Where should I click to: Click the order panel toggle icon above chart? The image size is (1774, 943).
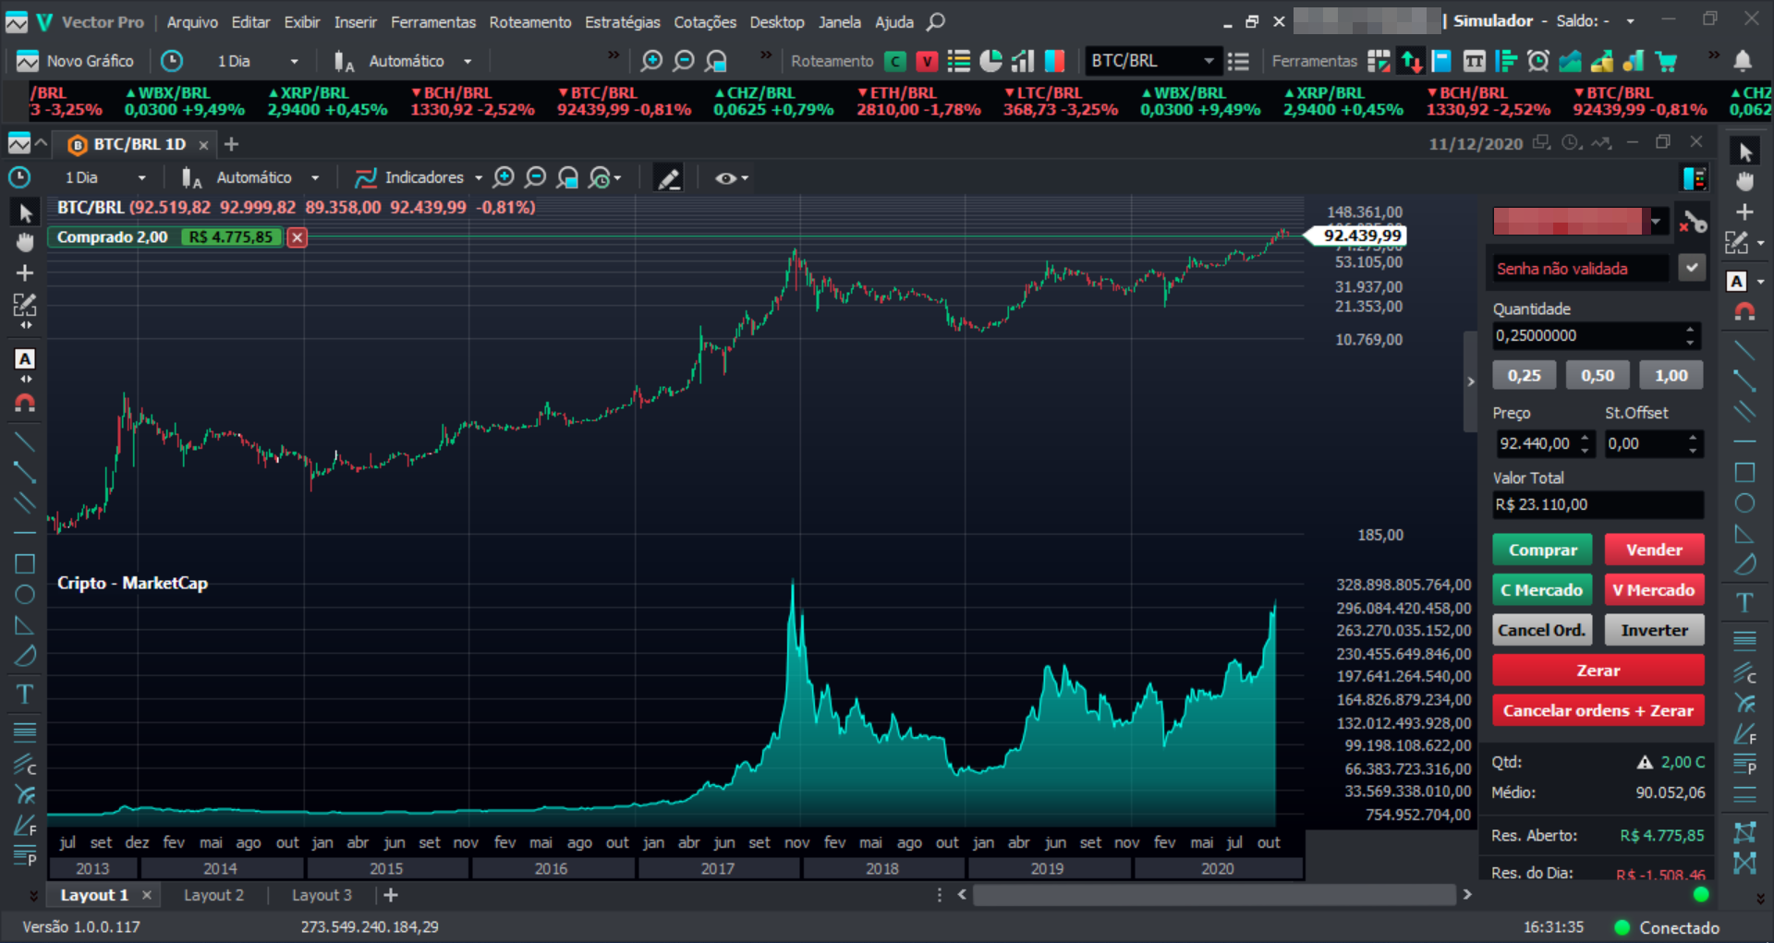tap(1695, 177)
